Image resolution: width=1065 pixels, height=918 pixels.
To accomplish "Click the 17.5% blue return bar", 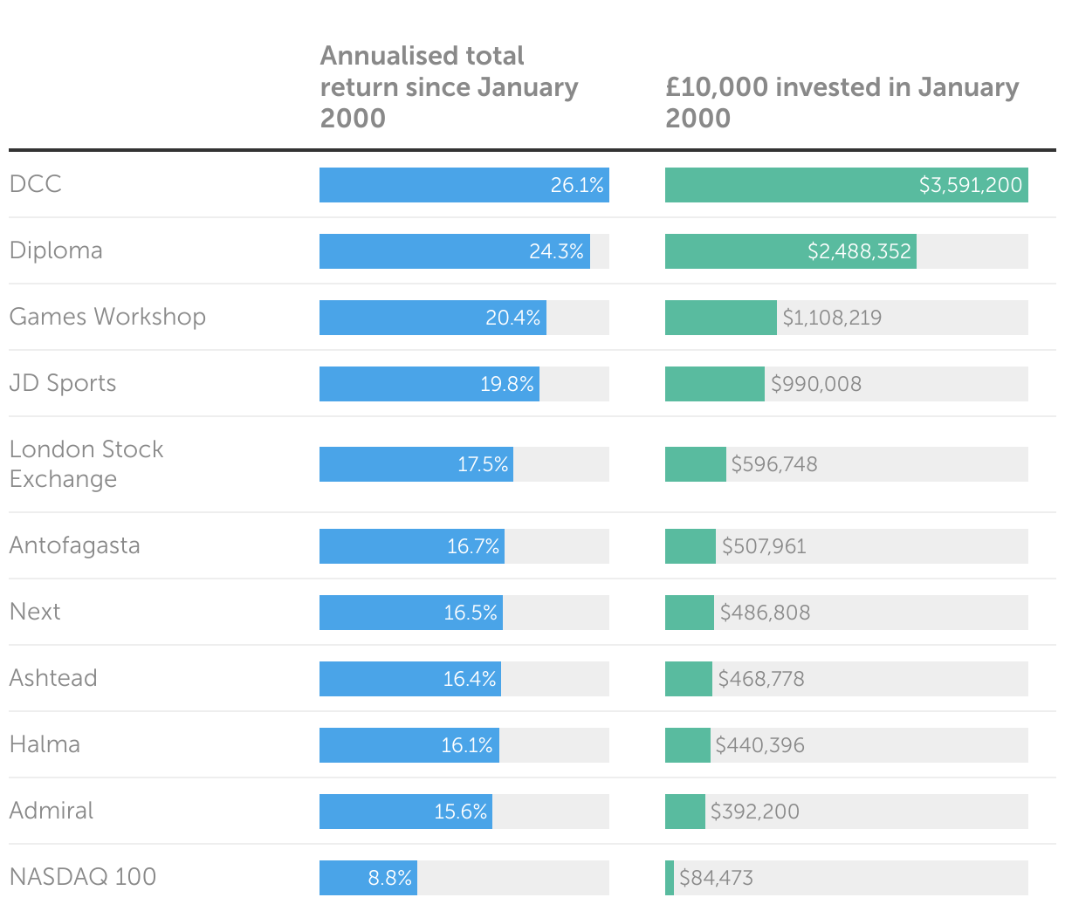I will [416, 464].
